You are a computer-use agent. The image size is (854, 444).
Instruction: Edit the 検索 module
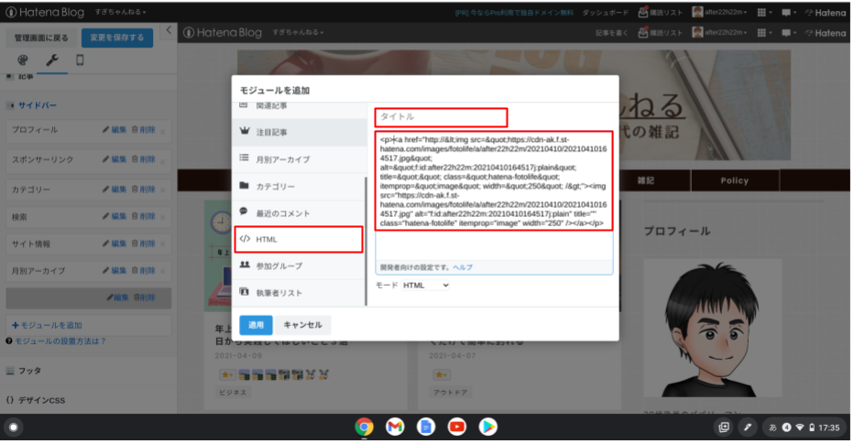point(115,217)
